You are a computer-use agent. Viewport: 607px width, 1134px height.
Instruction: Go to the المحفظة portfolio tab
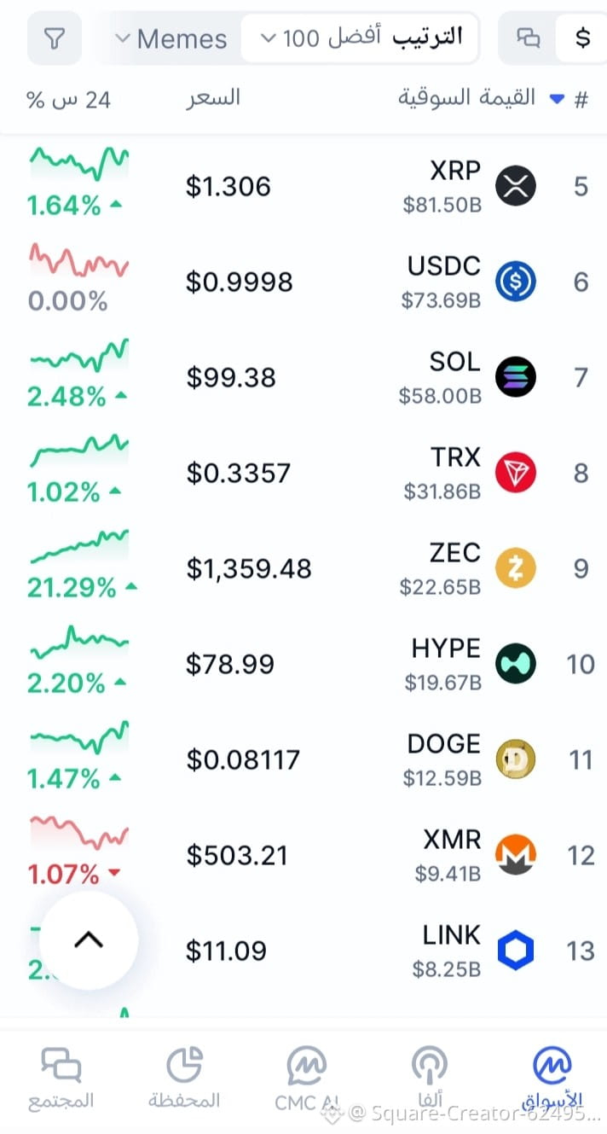183,1079
